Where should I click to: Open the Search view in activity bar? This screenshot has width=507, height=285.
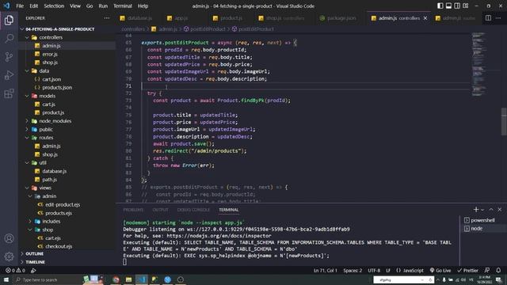[9, 39]
